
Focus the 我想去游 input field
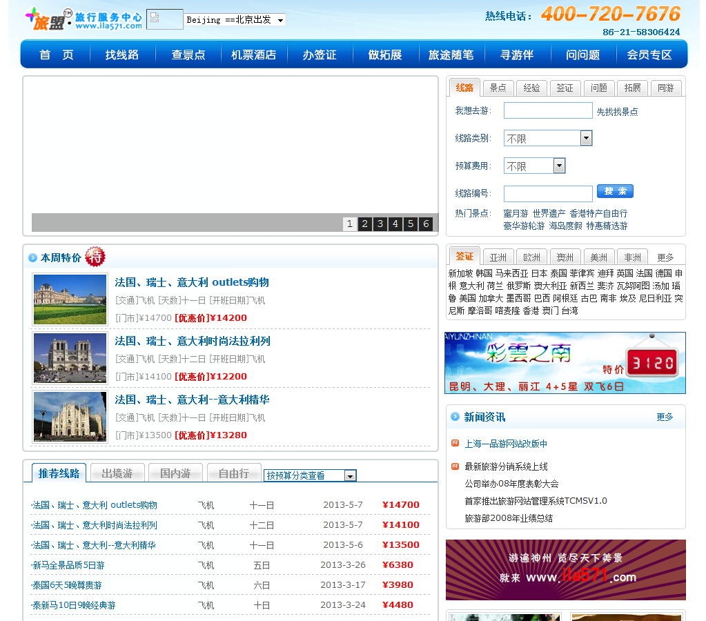click(x=548, y=110)
